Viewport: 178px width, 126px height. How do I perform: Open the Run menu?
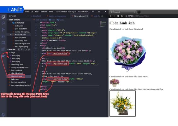(x=37, y=12)
